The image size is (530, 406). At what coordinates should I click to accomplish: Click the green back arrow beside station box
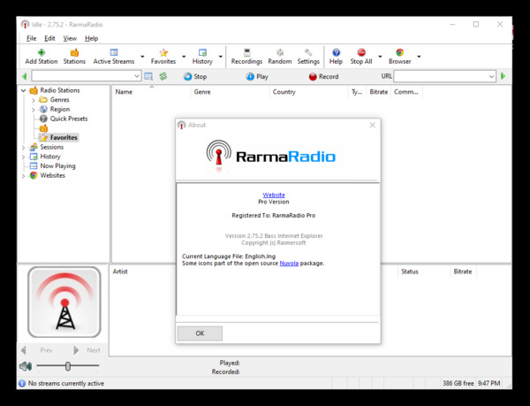pos(25,76)
